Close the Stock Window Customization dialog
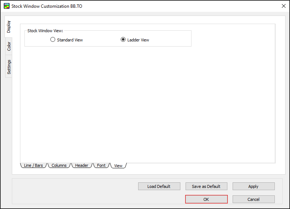290x209 pixels. 283,6
